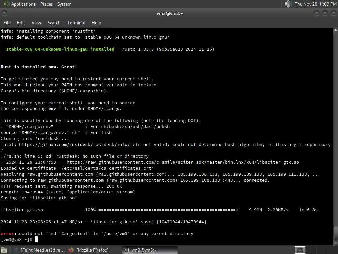The width and height of the screenshot is (338, 254).
Task: Switch to Mozilla Firefox taskbar window
Action: [88, 250]
